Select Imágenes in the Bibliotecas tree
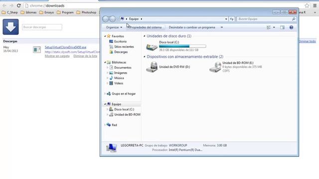 click(121, 73)
